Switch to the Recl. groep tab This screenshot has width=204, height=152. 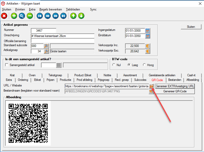(x=122, y=80)
